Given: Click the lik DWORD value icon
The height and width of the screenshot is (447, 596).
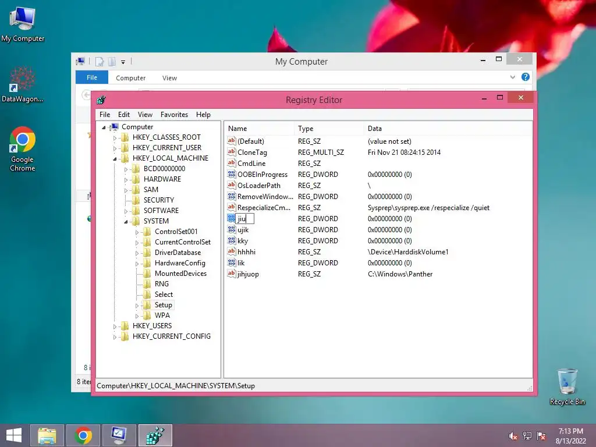Looking at the screenshot, I should (232, 262).
